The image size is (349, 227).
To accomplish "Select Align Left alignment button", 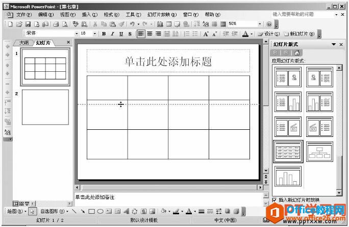I will click(141, 34).
